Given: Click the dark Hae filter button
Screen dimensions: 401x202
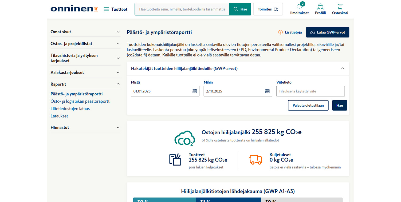Looking at the screenshot, I should 340,105.
